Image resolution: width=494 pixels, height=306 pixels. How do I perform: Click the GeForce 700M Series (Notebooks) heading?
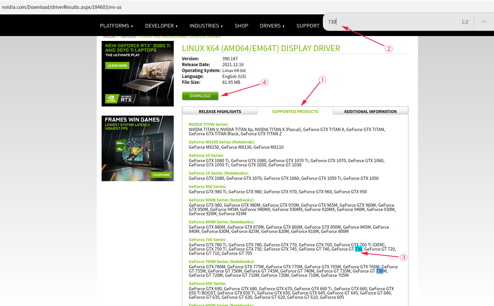(222, 261)
